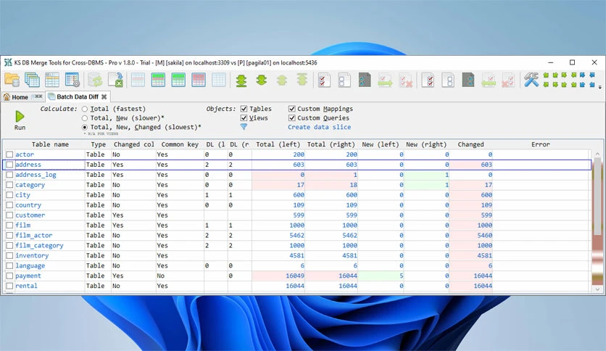Click the empty grid table icon
The width and height of the screenshot is (606, 351).
(218, 80)
